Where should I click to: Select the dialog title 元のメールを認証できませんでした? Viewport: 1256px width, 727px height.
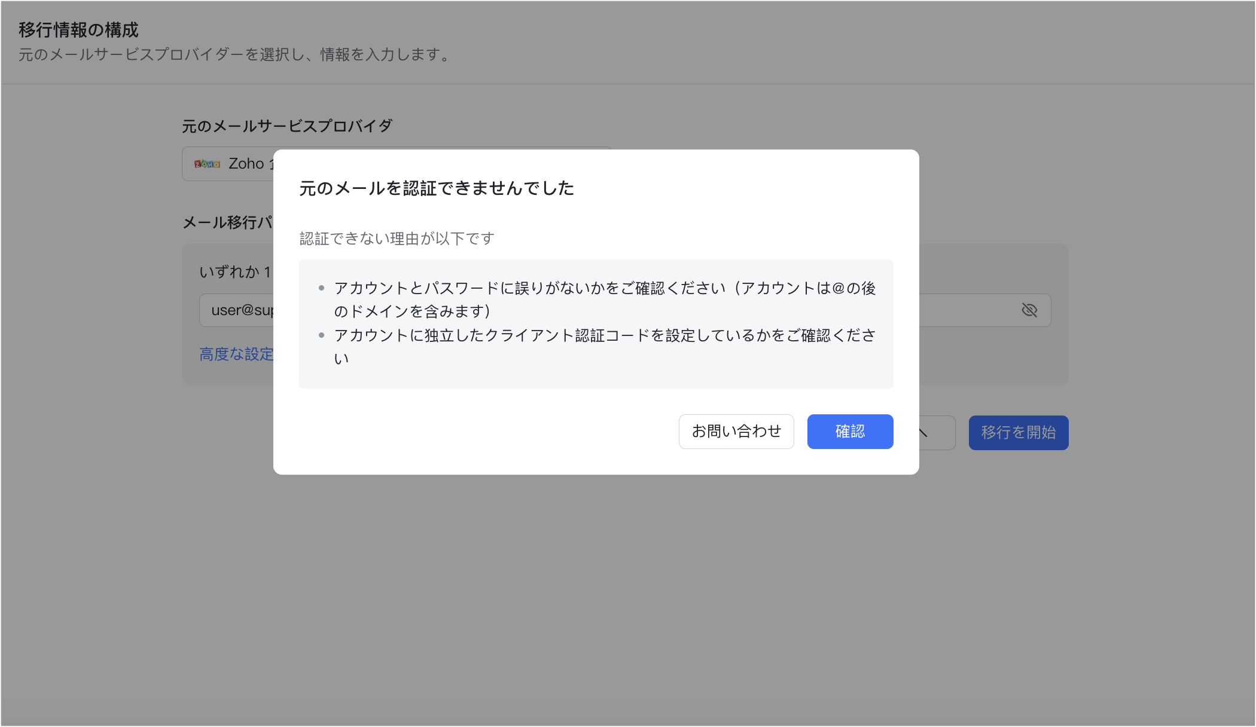pos(435,188)
